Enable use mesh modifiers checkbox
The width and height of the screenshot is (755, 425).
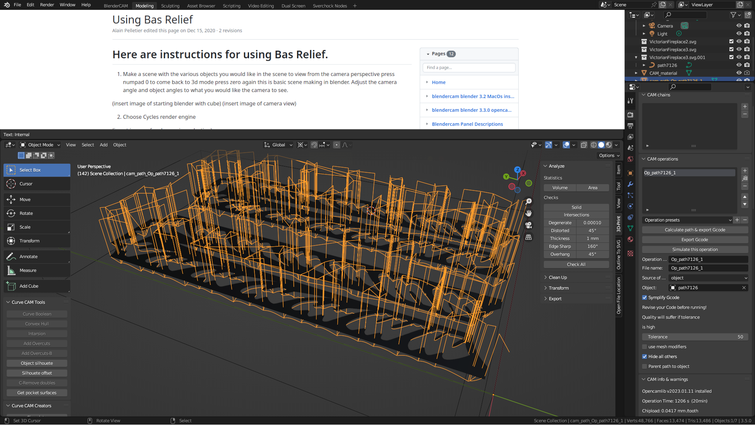pos(645,347)
